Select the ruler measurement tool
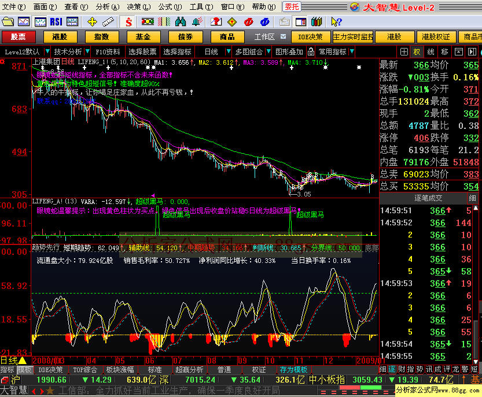This screenshot has width=482, height=397. click(108, 22)
